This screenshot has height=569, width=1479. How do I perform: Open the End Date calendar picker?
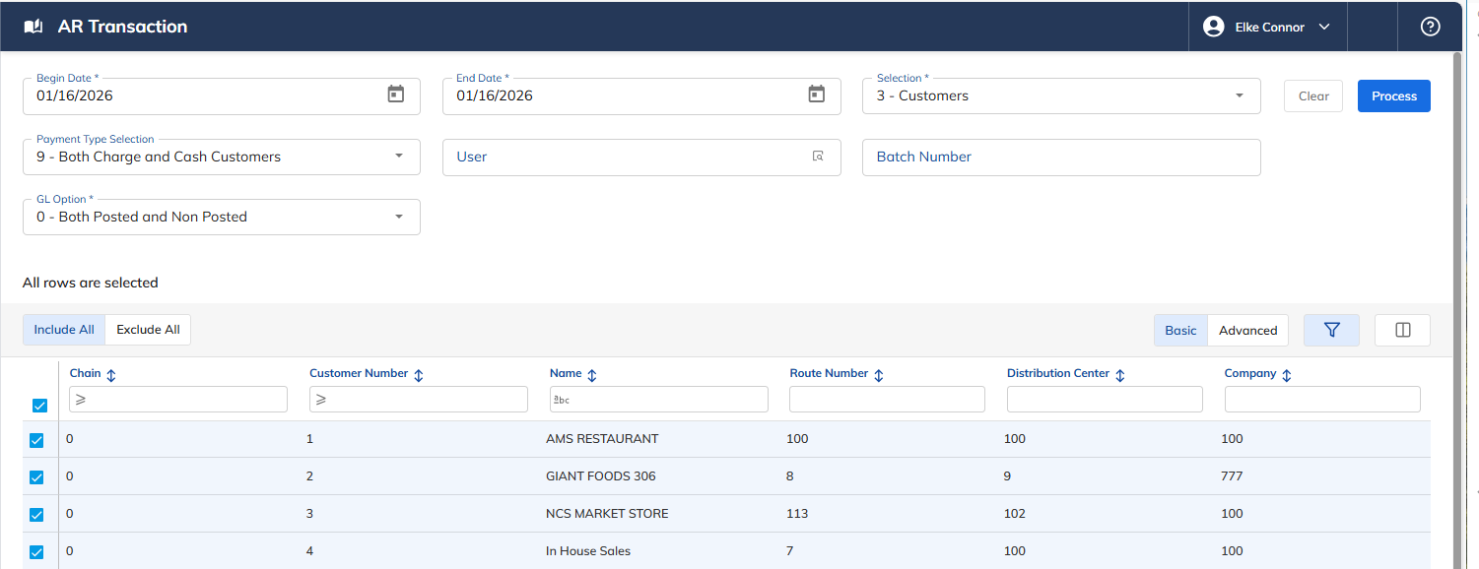click(816, 95)
